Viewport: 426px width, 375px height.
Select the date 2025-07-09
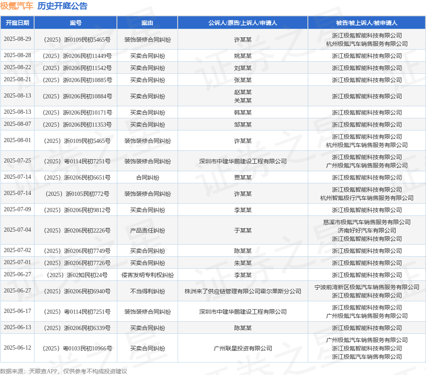pyautogui.click(x=17, y=210)
